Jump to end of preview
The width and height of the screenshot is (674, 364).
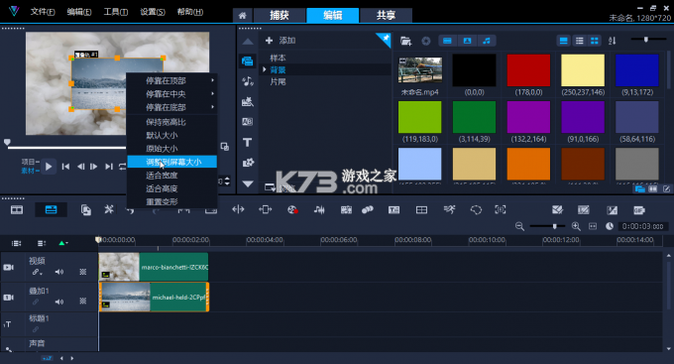click(x=109, y=167)
